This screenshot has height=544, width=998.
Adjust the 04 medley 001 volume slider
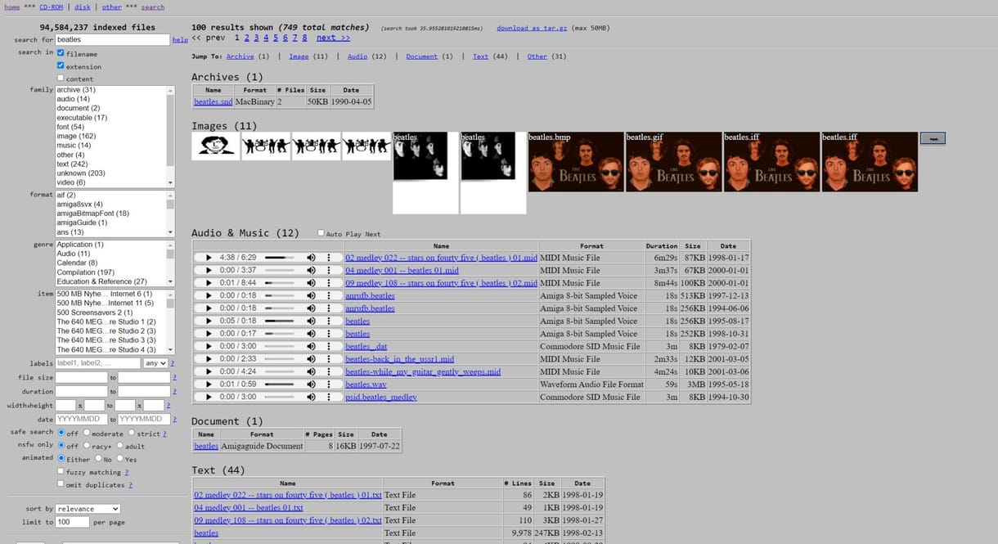tap(280, 270)
